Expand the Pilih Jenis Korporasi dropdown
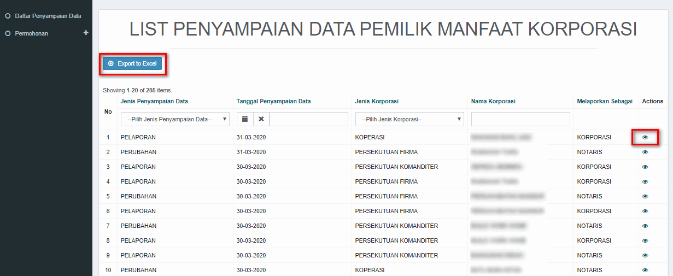Viewport: 673px width, 276px height. 409,119
